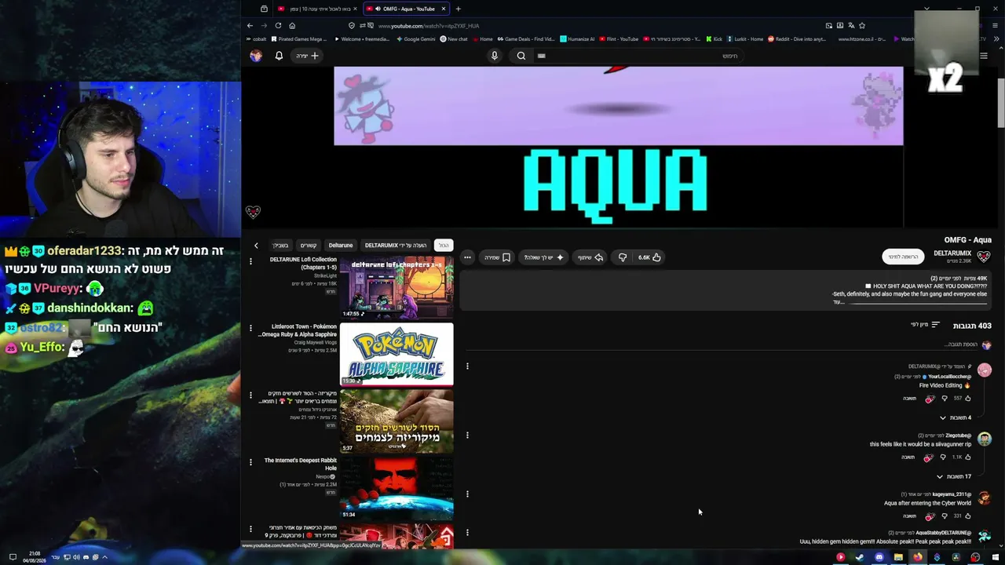
Task: Click the subscribe button for DELTARUMIX
Action: click(903, 257)
